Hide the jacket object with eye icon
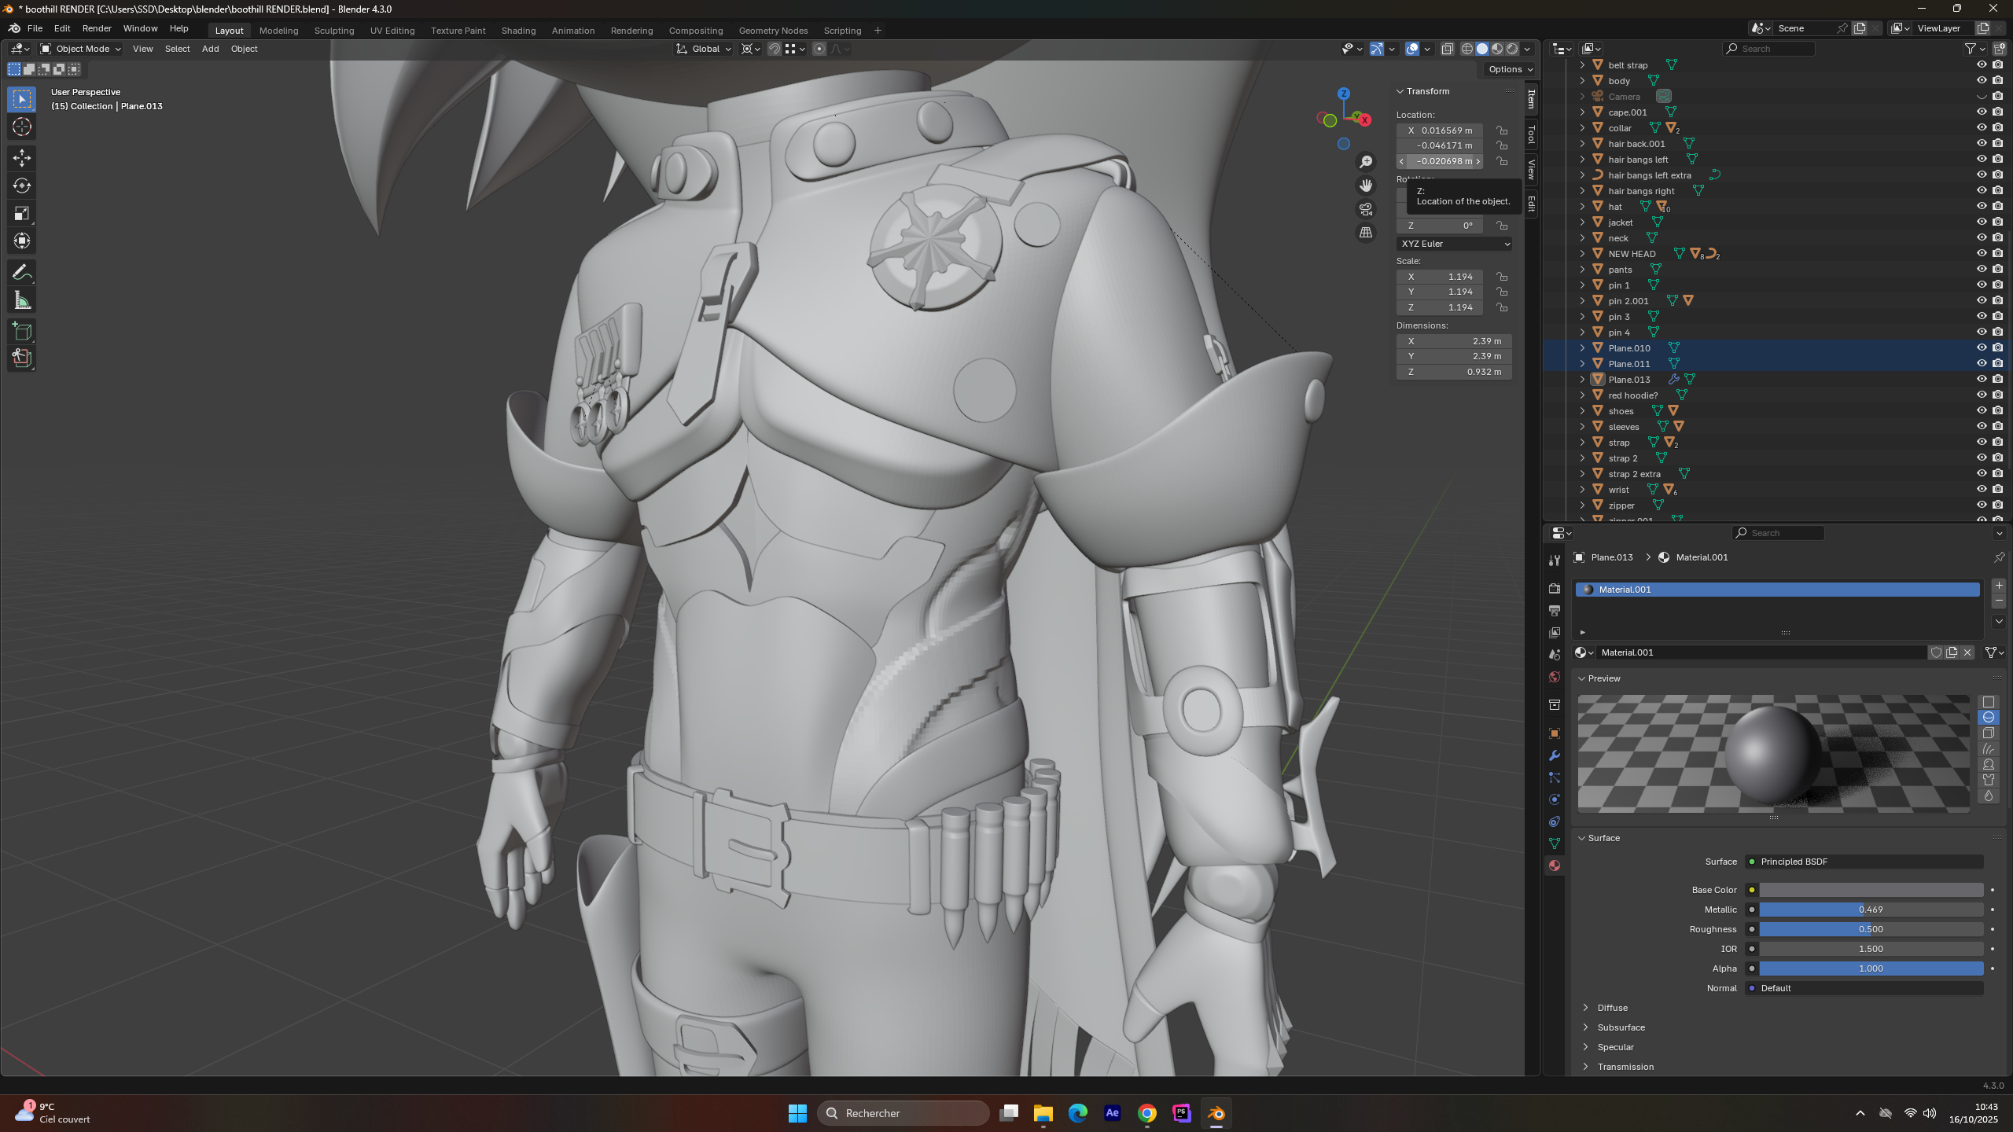 (1981, 222)
